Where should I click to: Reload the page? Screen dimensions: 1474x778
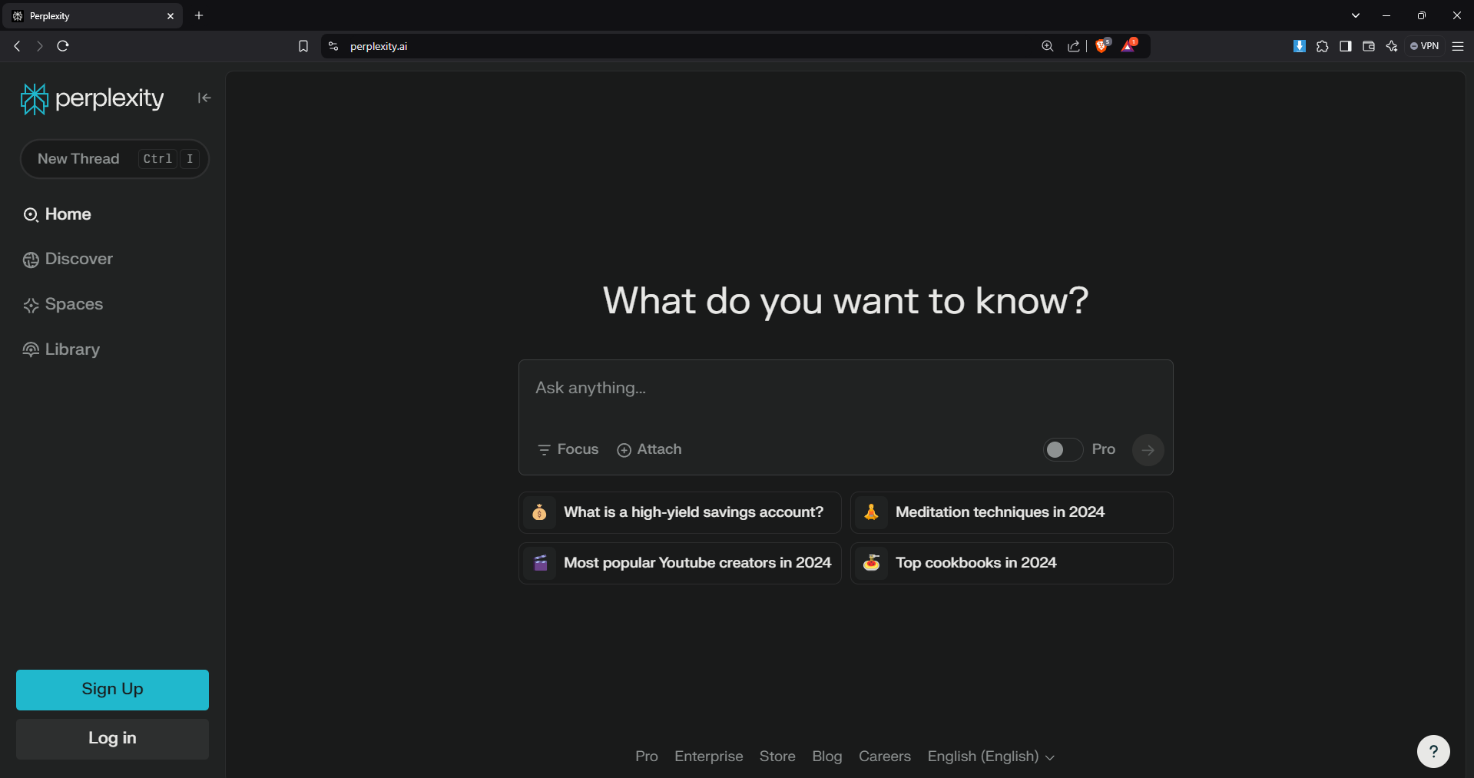click(x=63, y=46)
